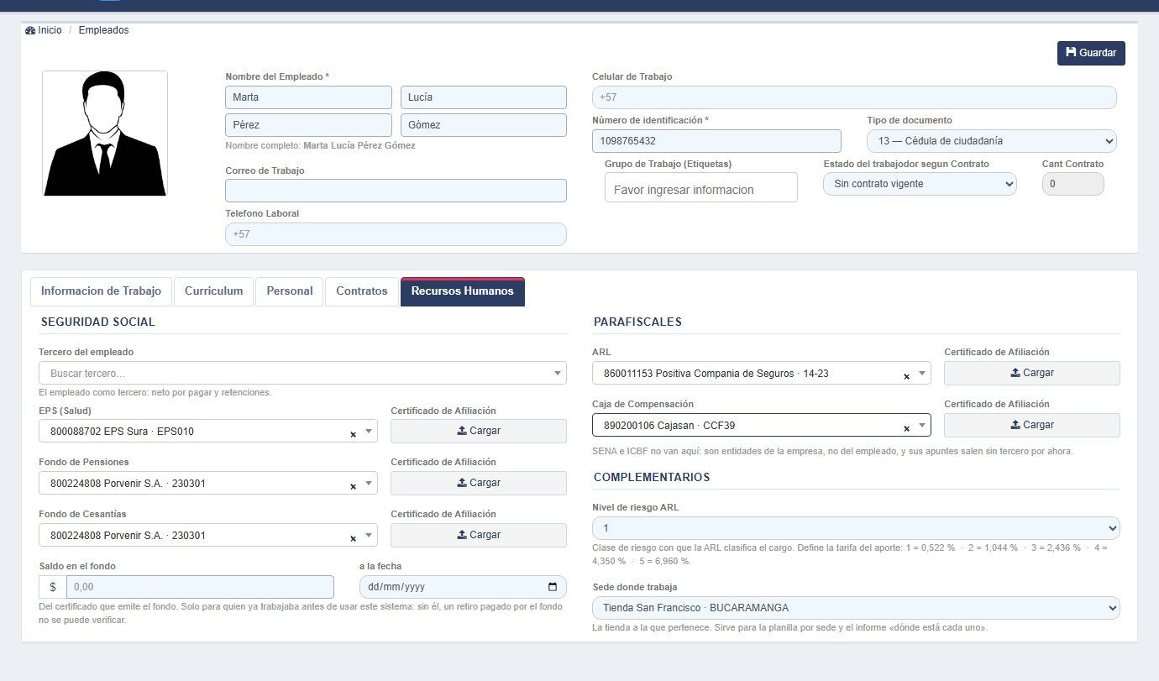Open the Fondo de Cesantías dropdown arrow
Viewport: 1159px width, 681px height.
click(x=368, y=535)
